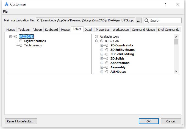Screen dimensions: 186x129
Task: Switch to the Ribbon tab
Action: (x=37, y=30)
